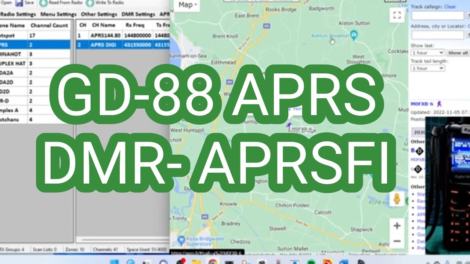Click the Rx Freq column header
Screen dimensions: 470x264
pyautogui.click(x=137, y=25)
